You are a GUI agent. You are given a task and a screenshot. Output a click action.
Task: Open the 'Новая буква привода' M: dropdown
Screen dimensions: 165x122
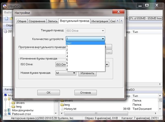(66, 73)
